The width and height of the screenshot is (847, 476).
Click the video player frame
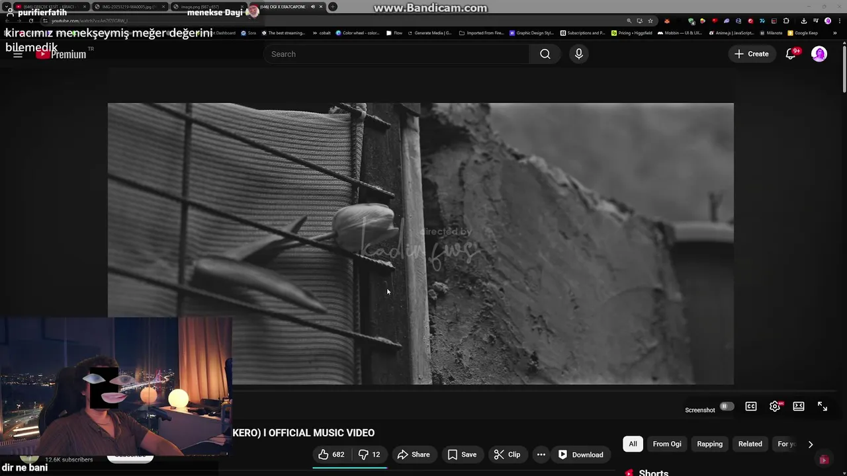pos(421,243)
